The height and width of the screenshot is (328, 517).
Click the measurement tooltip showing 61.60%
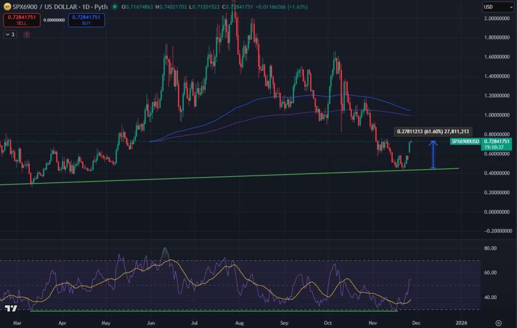click(x=433, y=131)
